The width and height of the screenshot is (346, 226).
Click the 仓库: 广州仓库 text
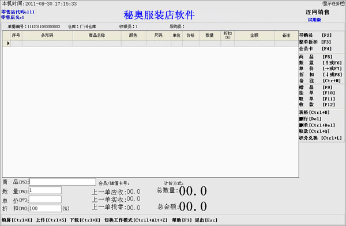pyautogui.click(x=82, y=26)
